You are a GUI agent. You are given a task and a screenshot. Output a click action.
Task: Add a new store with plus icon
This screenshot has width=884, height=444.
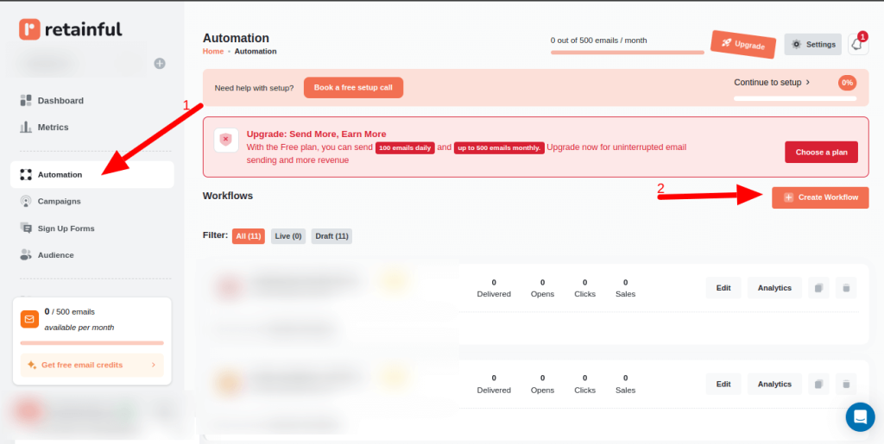pyautogui.click(x=160, y=64)
